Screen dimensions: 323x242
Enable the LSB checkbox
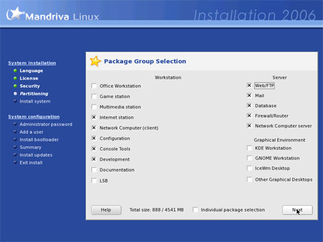pos(94,181)
